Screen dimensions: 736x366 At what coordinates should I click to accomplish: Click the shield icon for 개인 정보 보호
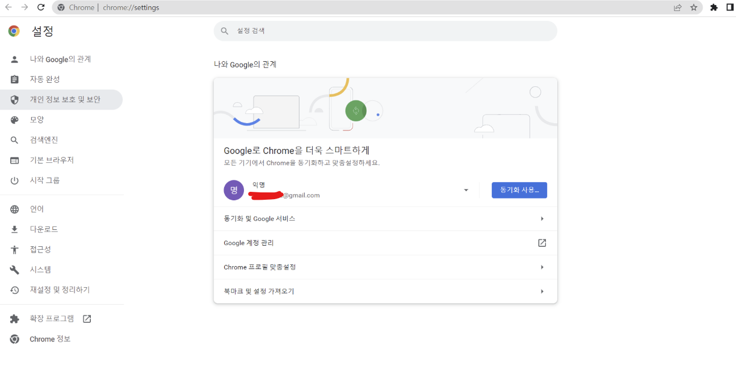coord(15,99)
